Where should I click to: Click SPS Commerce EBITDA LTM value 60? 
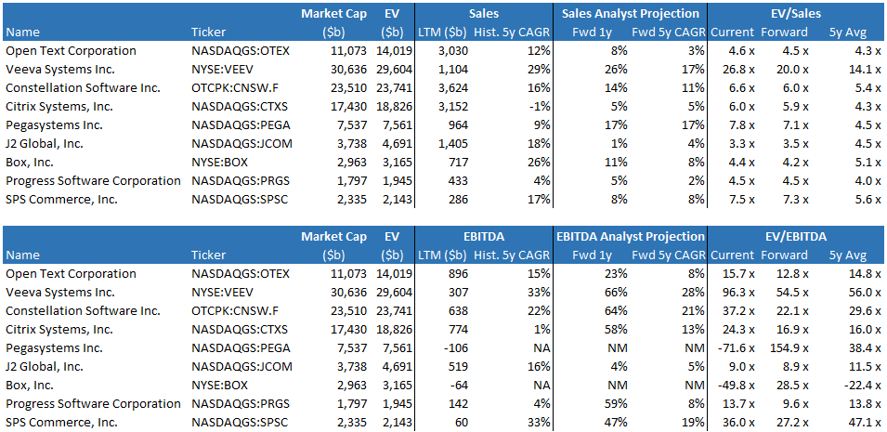(x=461, y=423)
